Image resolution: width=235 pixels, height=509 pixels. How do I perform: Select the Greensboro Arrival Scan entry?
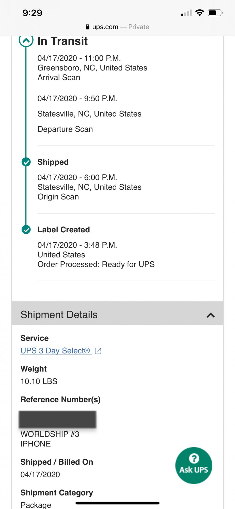[x=92, y=68]
